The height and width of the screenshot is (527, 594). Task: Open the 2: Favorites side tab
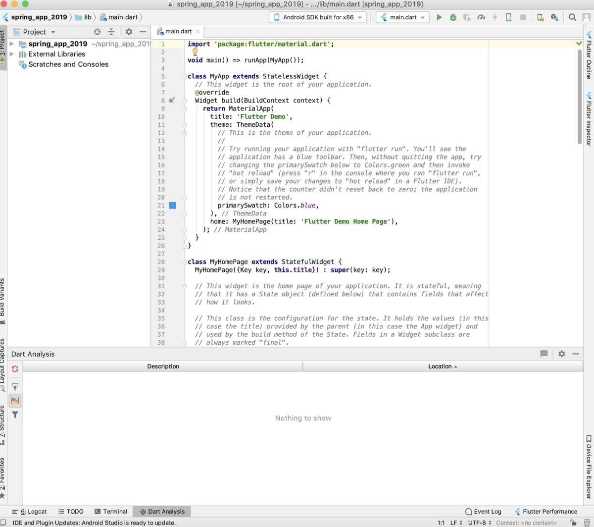tap(3, 478)
